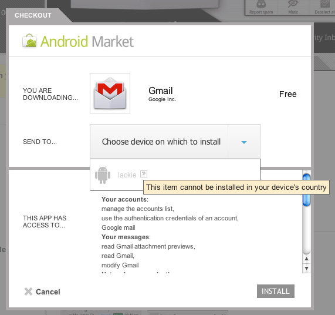335x315 pixels.
Task: Click the scroll down arrow in permissions list
Action: 307,268
